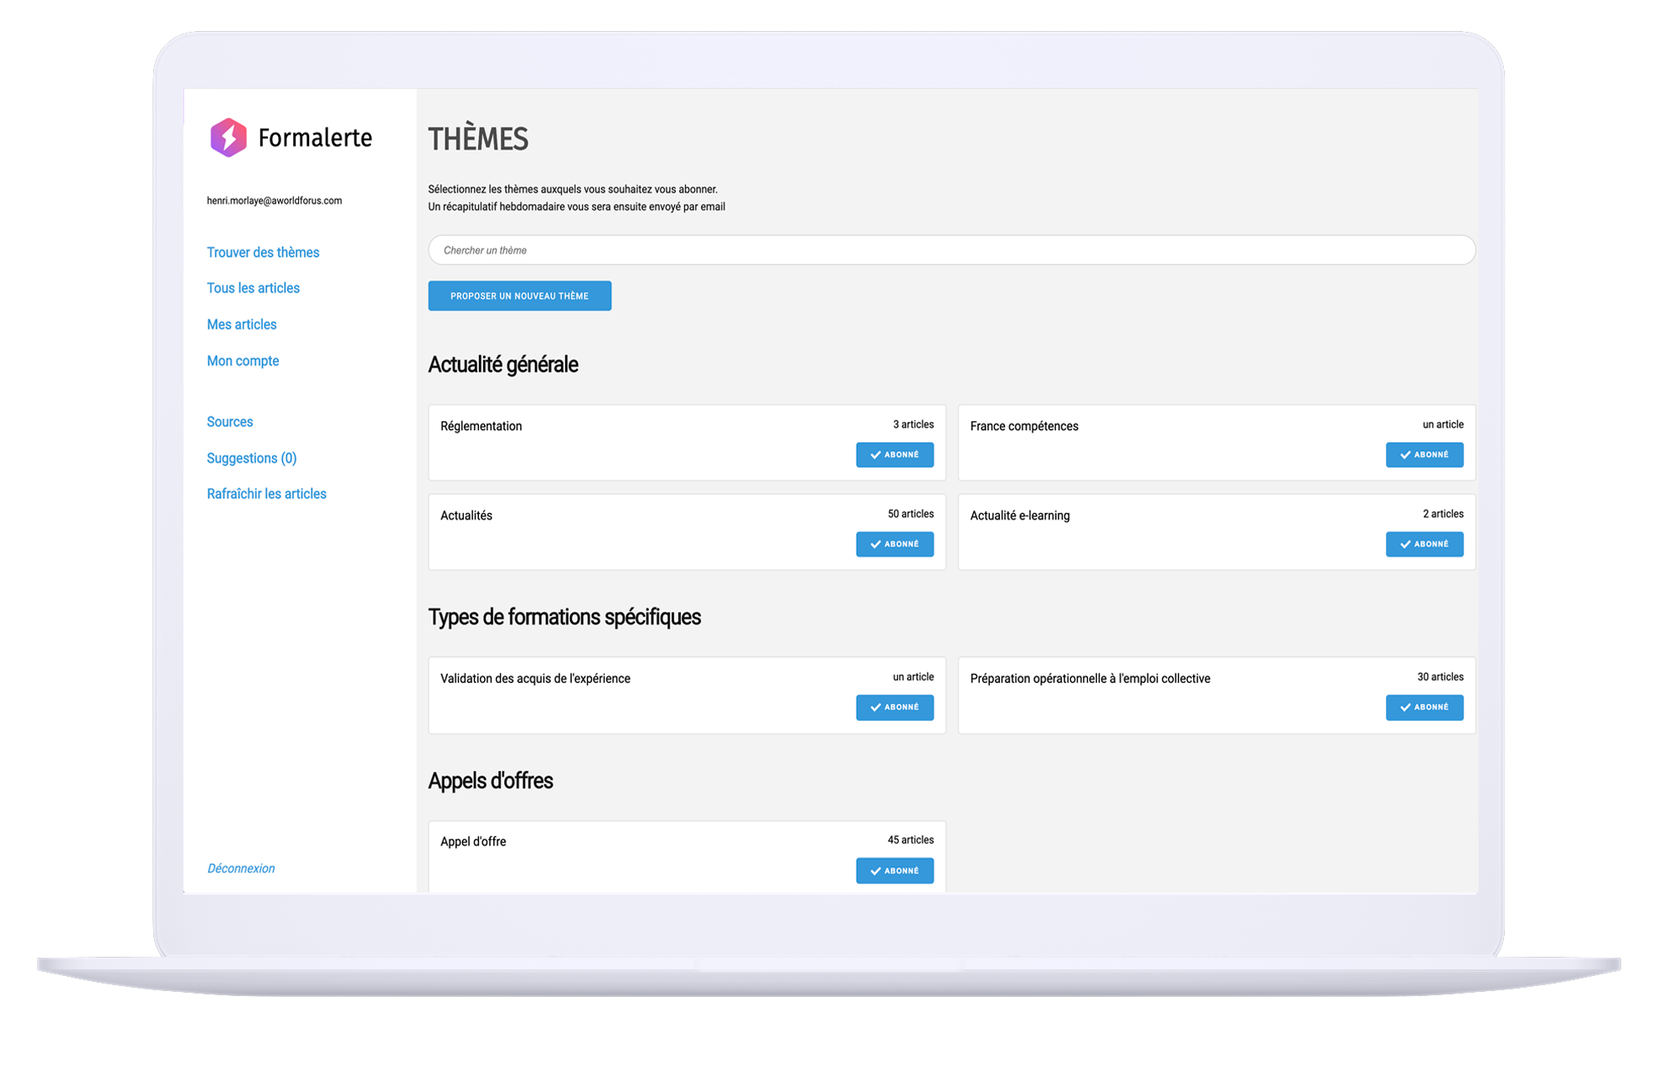Screen dimensions: 1653x1079
Task: Toggle Abonné button for Appel d'offre
Action: click(893, 871)
